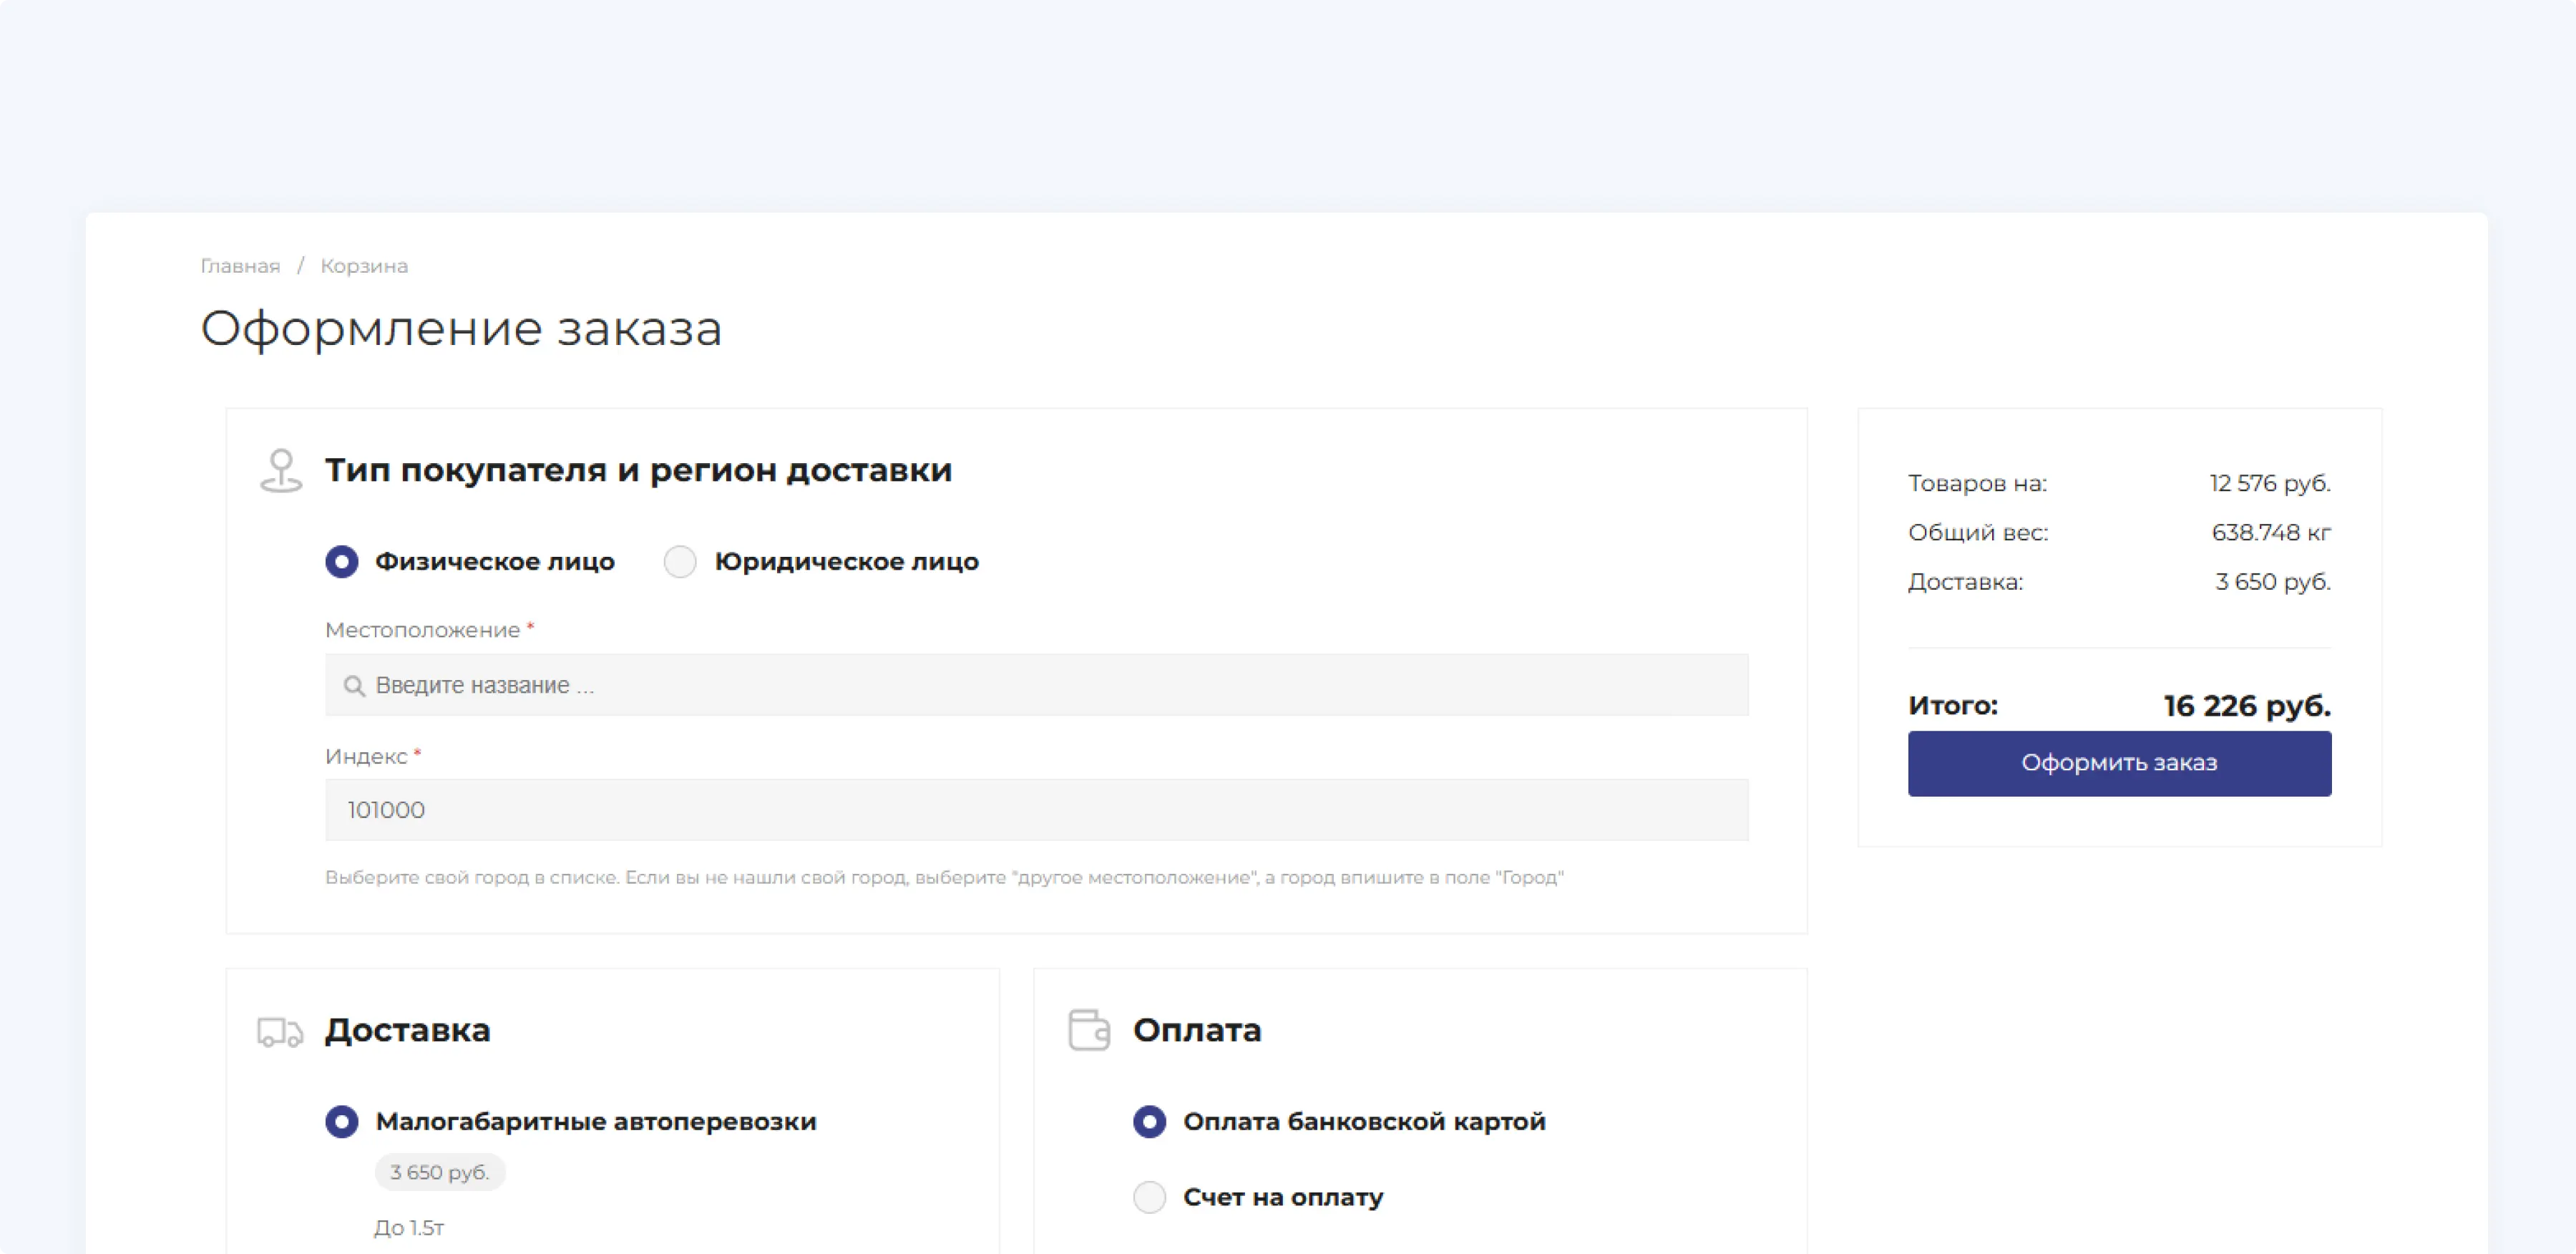Click the Счет на оплату label text
The width and height of the screenshot is (2576, 1254).
[1282, 1197]
